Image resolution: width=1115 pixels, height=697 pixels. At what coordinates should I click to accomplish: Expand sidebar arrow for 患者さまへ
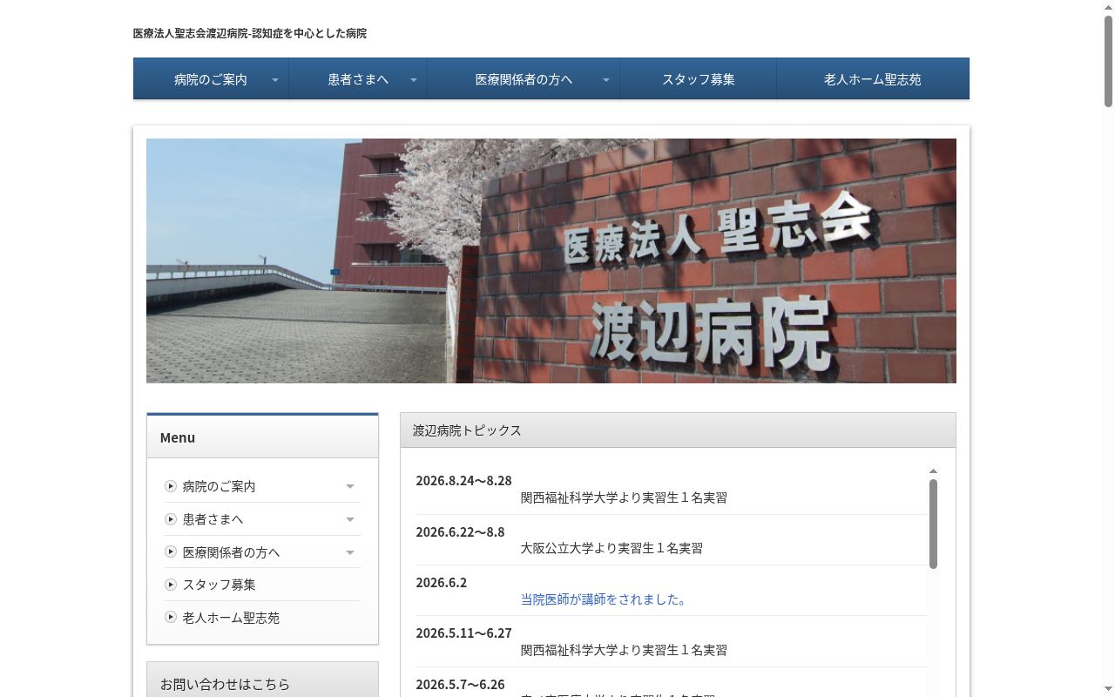click(350, 520)
